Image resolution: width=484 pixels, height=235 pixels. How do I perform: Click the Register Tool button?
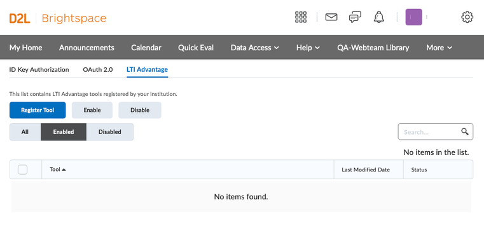38,110
